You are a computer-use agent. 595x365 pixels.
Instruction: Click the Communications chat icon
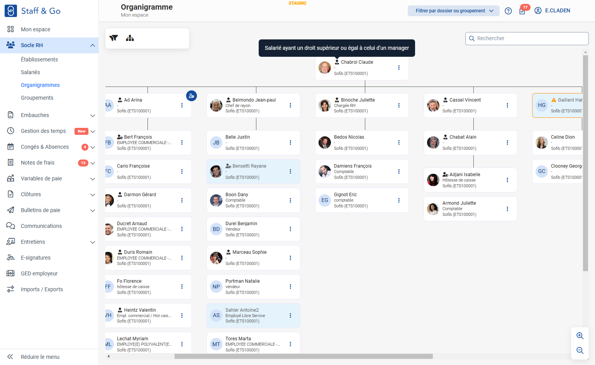pos(10,226)
